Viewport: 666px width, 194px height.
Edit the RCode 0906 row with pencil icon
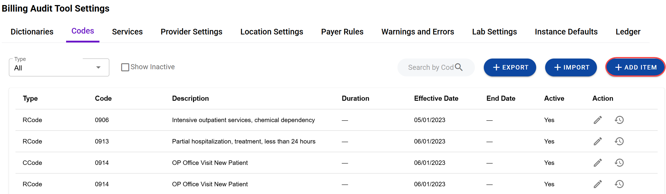point(598,120)
